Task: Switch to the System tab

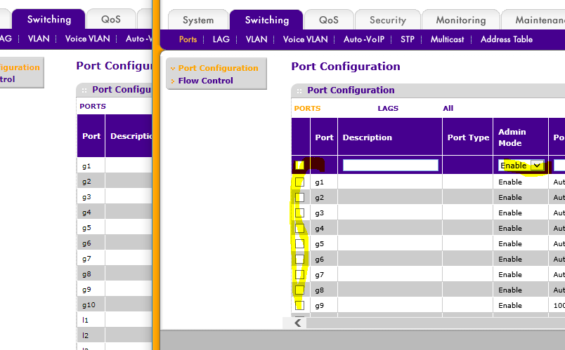Action: [197, 20]
